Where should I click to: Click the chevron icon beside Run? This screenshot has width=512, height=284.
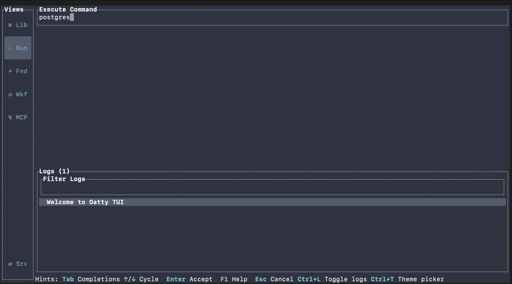click(x=10, y=48)
